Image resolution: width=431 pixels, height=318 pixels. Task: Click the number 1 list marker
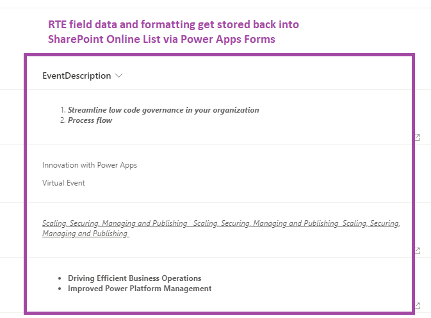(63, 110)
